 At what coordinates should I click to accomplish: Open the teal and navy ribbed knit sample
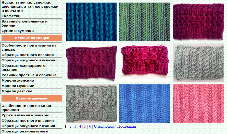(91, 22)
